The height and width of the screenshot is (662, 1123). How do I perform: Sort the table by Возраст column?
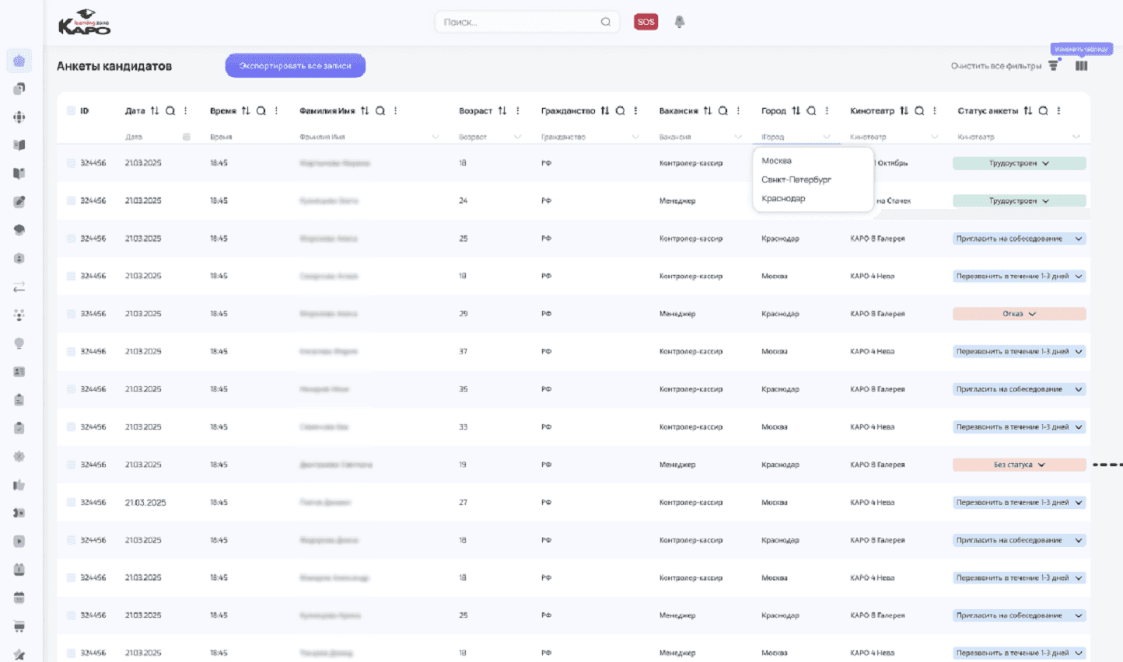pyautogui.click(x=502, y=111)
